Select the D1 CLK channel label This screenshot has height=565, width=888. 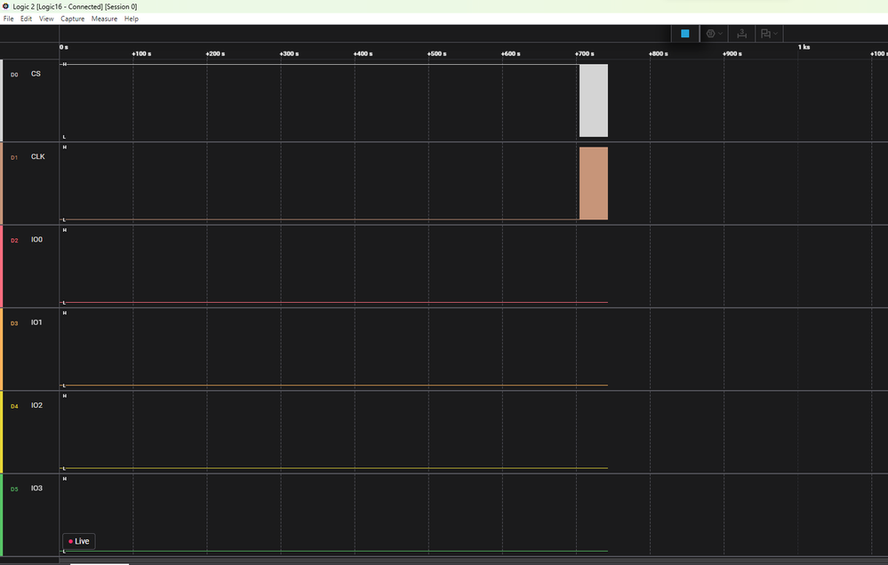[37, 156]
